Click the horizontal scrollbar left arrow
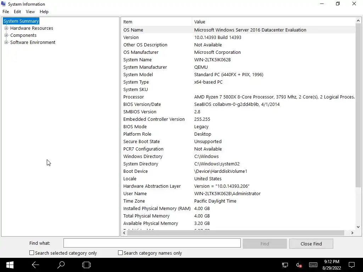 pyautogui.click(x=124, y=233)
